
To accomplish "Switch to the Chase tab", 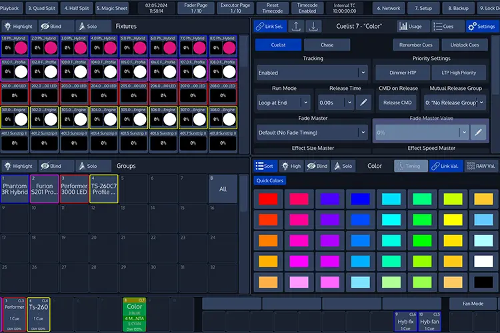I will tap(327, 45).
